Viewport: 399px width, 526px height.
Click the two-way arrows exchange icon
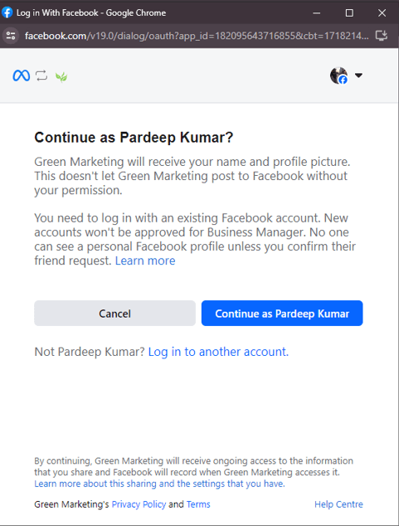(x=41, y=75)
